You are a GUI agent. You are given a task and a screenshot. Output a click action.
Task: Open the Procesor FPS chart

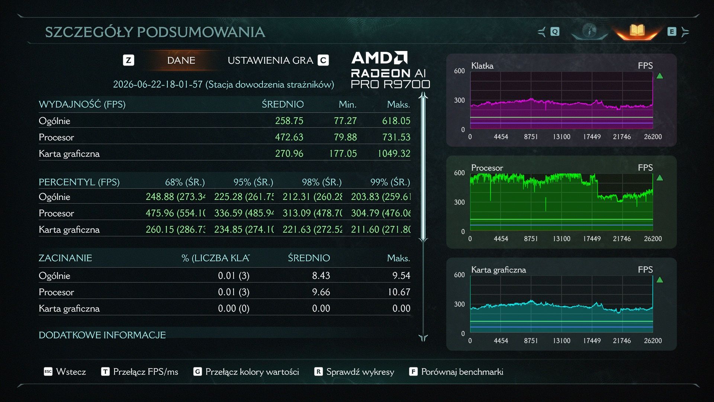coord(561,202)
